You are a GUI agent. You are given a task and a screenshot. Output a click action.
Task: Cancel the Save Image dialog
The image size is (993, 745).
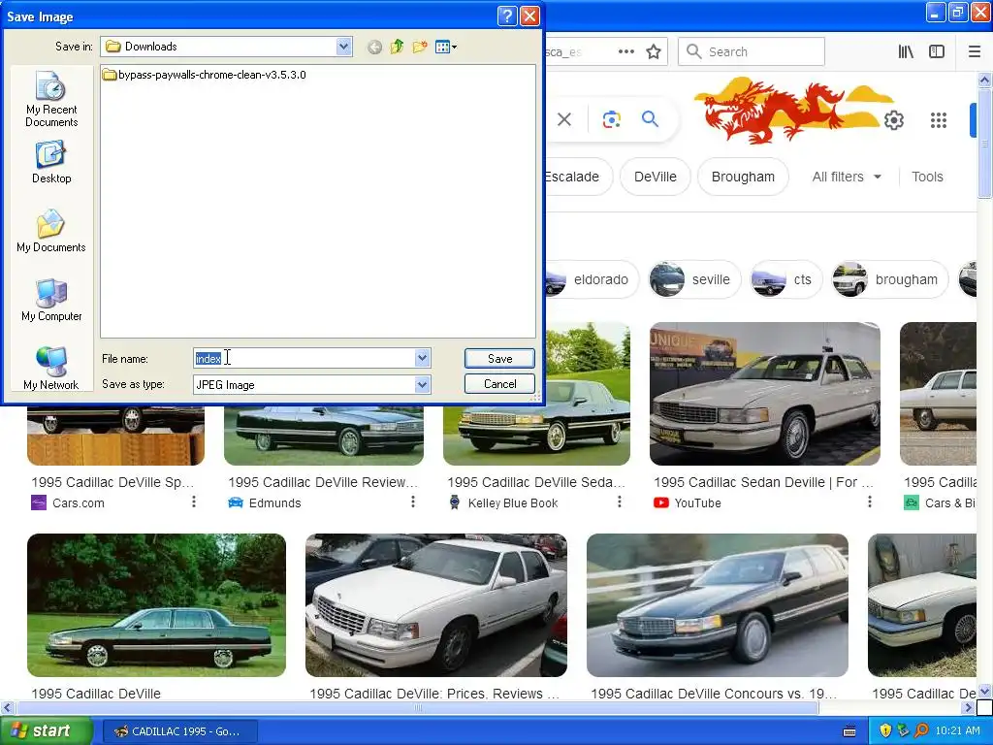499,384
